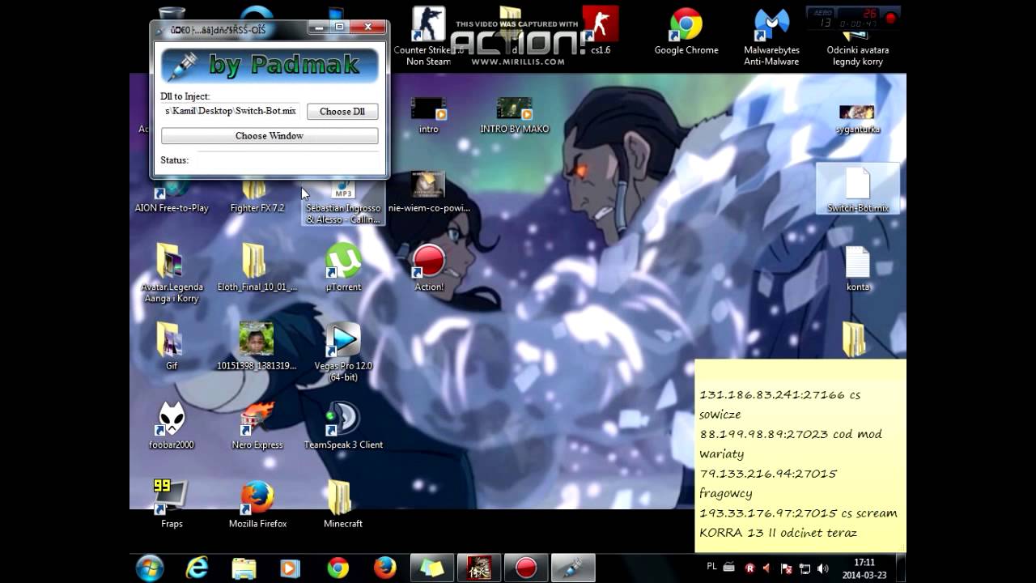1036x583 pixels.
Task: Switch to Sticky Notes in taskbar
Action: point(432,568)
